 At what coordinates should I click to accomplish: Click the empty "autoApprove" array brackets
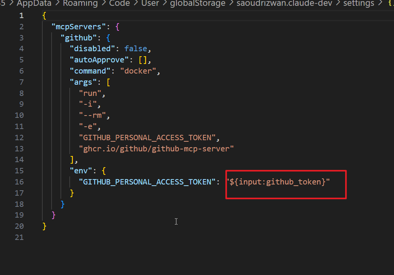tap(142, 60)
